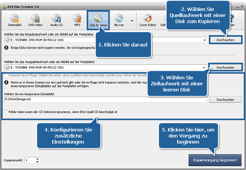This screenshot has height=170, width=246.
Task: Click the Kopienanzahl number field
Action: [30, 160]
